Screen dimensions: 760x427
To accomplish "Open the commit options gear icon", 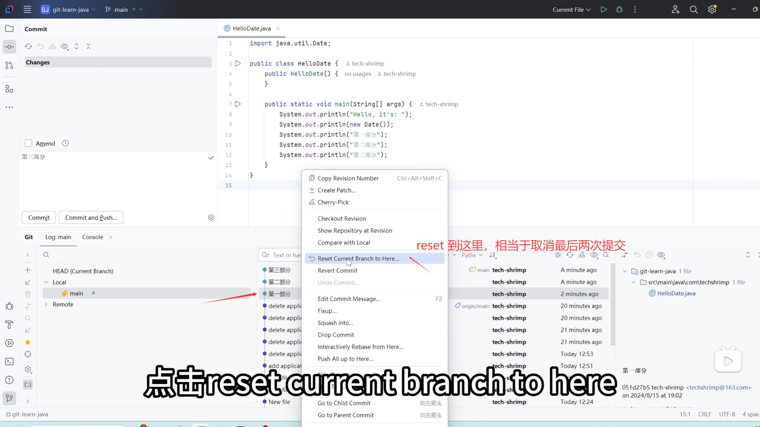I will (211, 217).
